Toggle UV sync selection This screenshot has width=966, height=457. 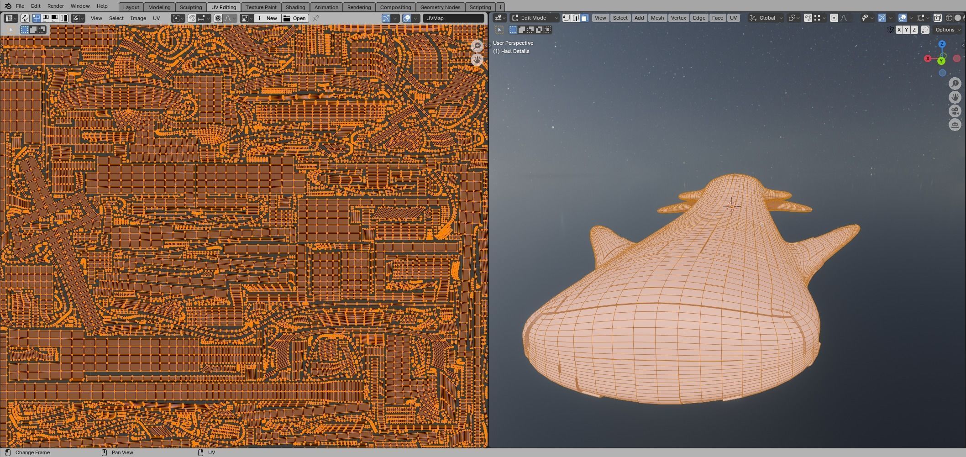[25, 18]
